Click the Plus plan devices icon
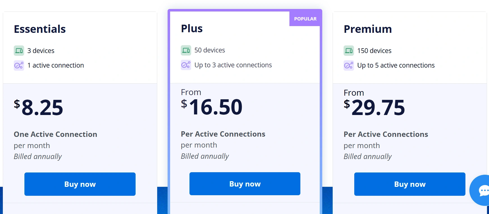This screenshot has height=214, width=489. tap(186, 50)
